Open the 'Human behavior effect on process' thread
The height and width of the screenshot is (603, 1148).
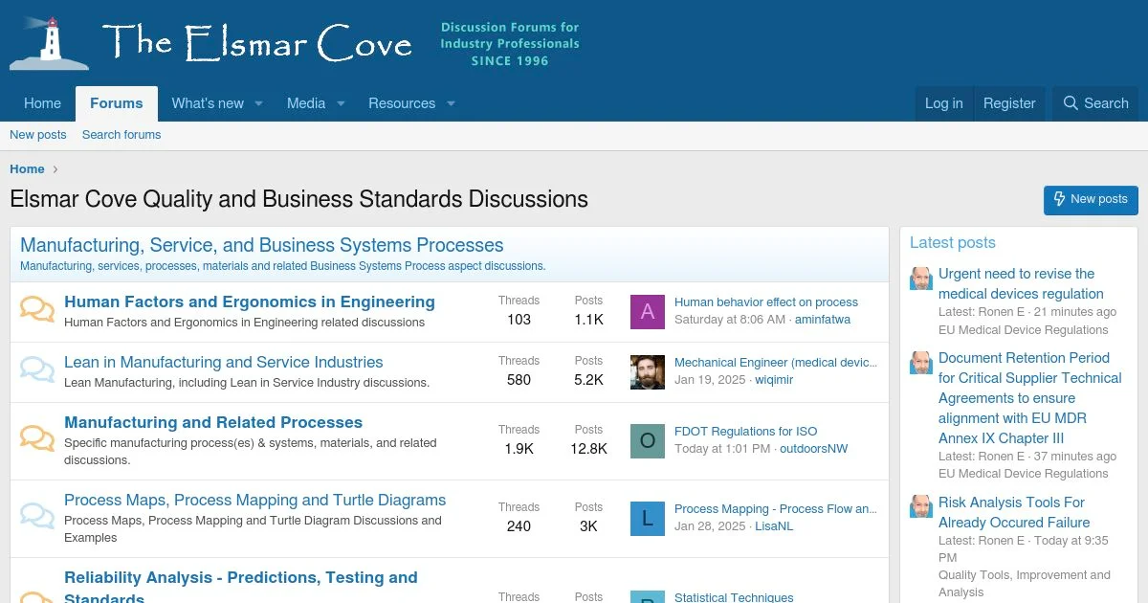[x=766, y=302]
